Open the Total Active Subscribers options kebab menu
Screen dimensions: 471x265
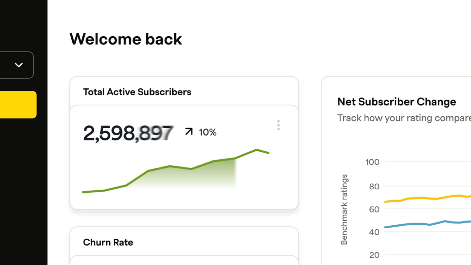click(278, 125)
